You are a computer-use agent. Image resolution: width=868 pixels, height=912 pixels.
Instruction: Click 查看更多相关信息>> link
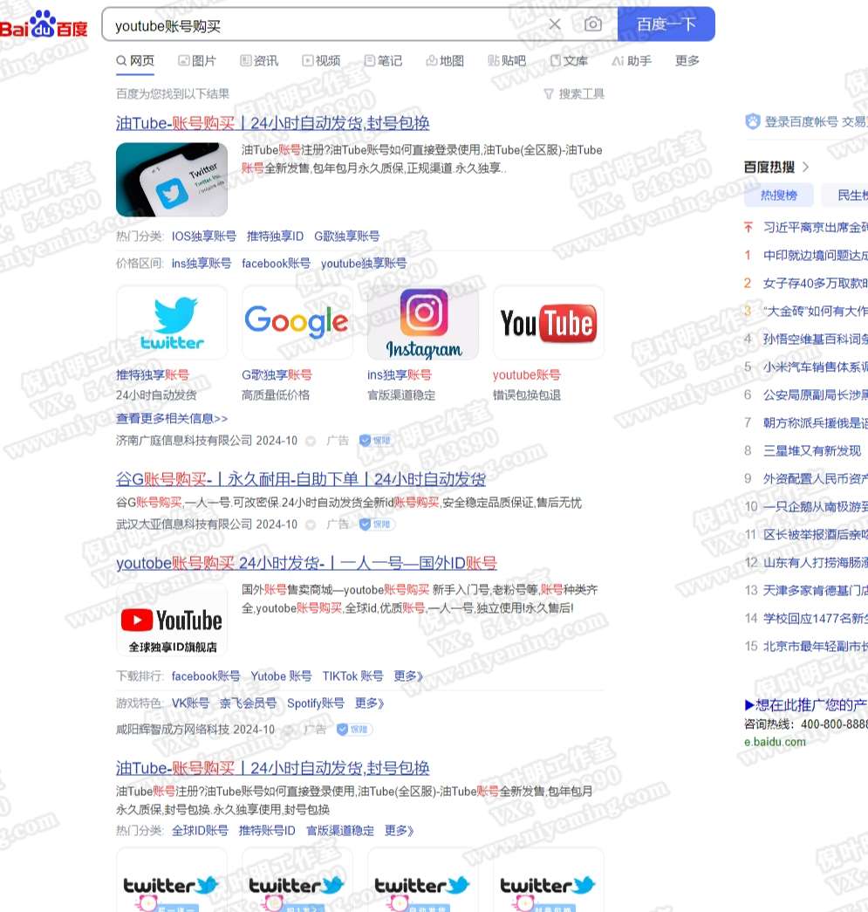172,419
